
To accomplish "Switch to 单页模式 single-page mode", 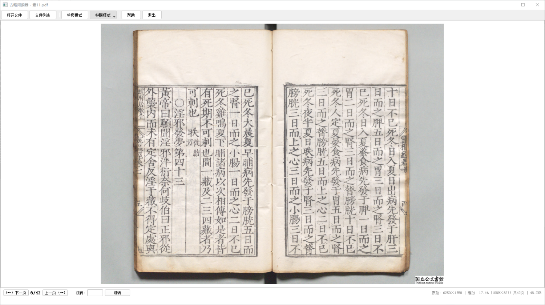I will click(x=74, y=15).
